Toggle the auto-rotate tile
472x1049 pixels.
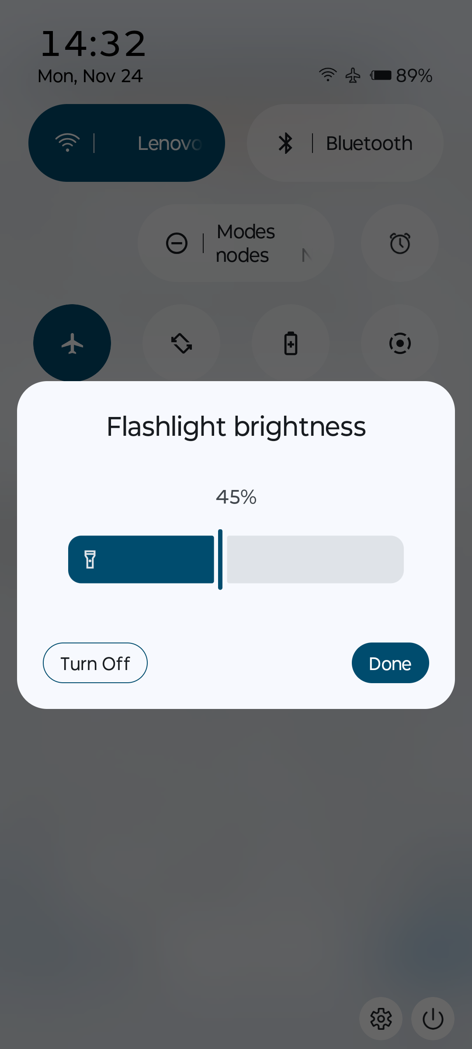(x=181, y=343)
